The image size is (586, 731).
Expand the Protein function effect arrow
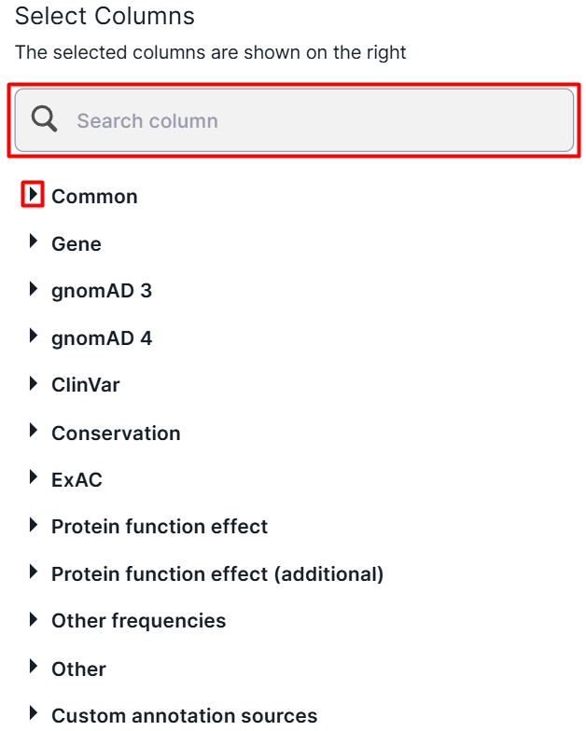(x=34, y=524)
